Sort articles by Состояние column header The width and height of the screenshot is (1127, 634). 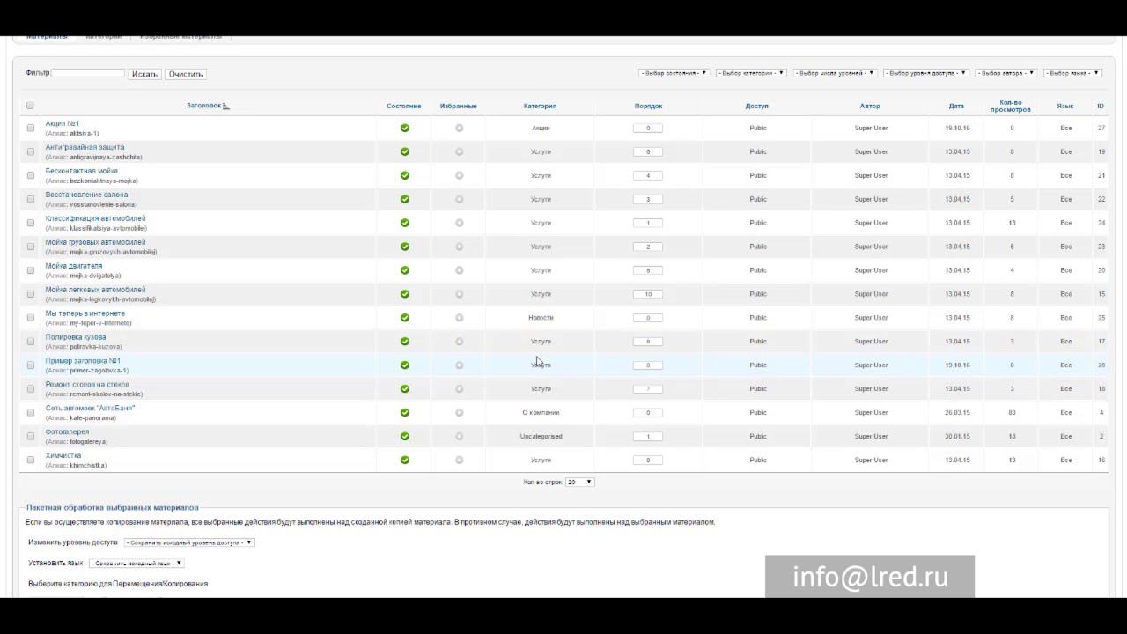pos(404,106)
